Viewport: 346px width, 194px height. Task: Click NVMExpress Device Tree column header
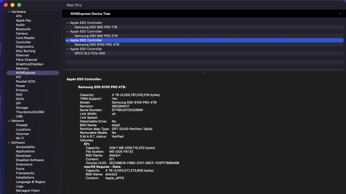90,14
